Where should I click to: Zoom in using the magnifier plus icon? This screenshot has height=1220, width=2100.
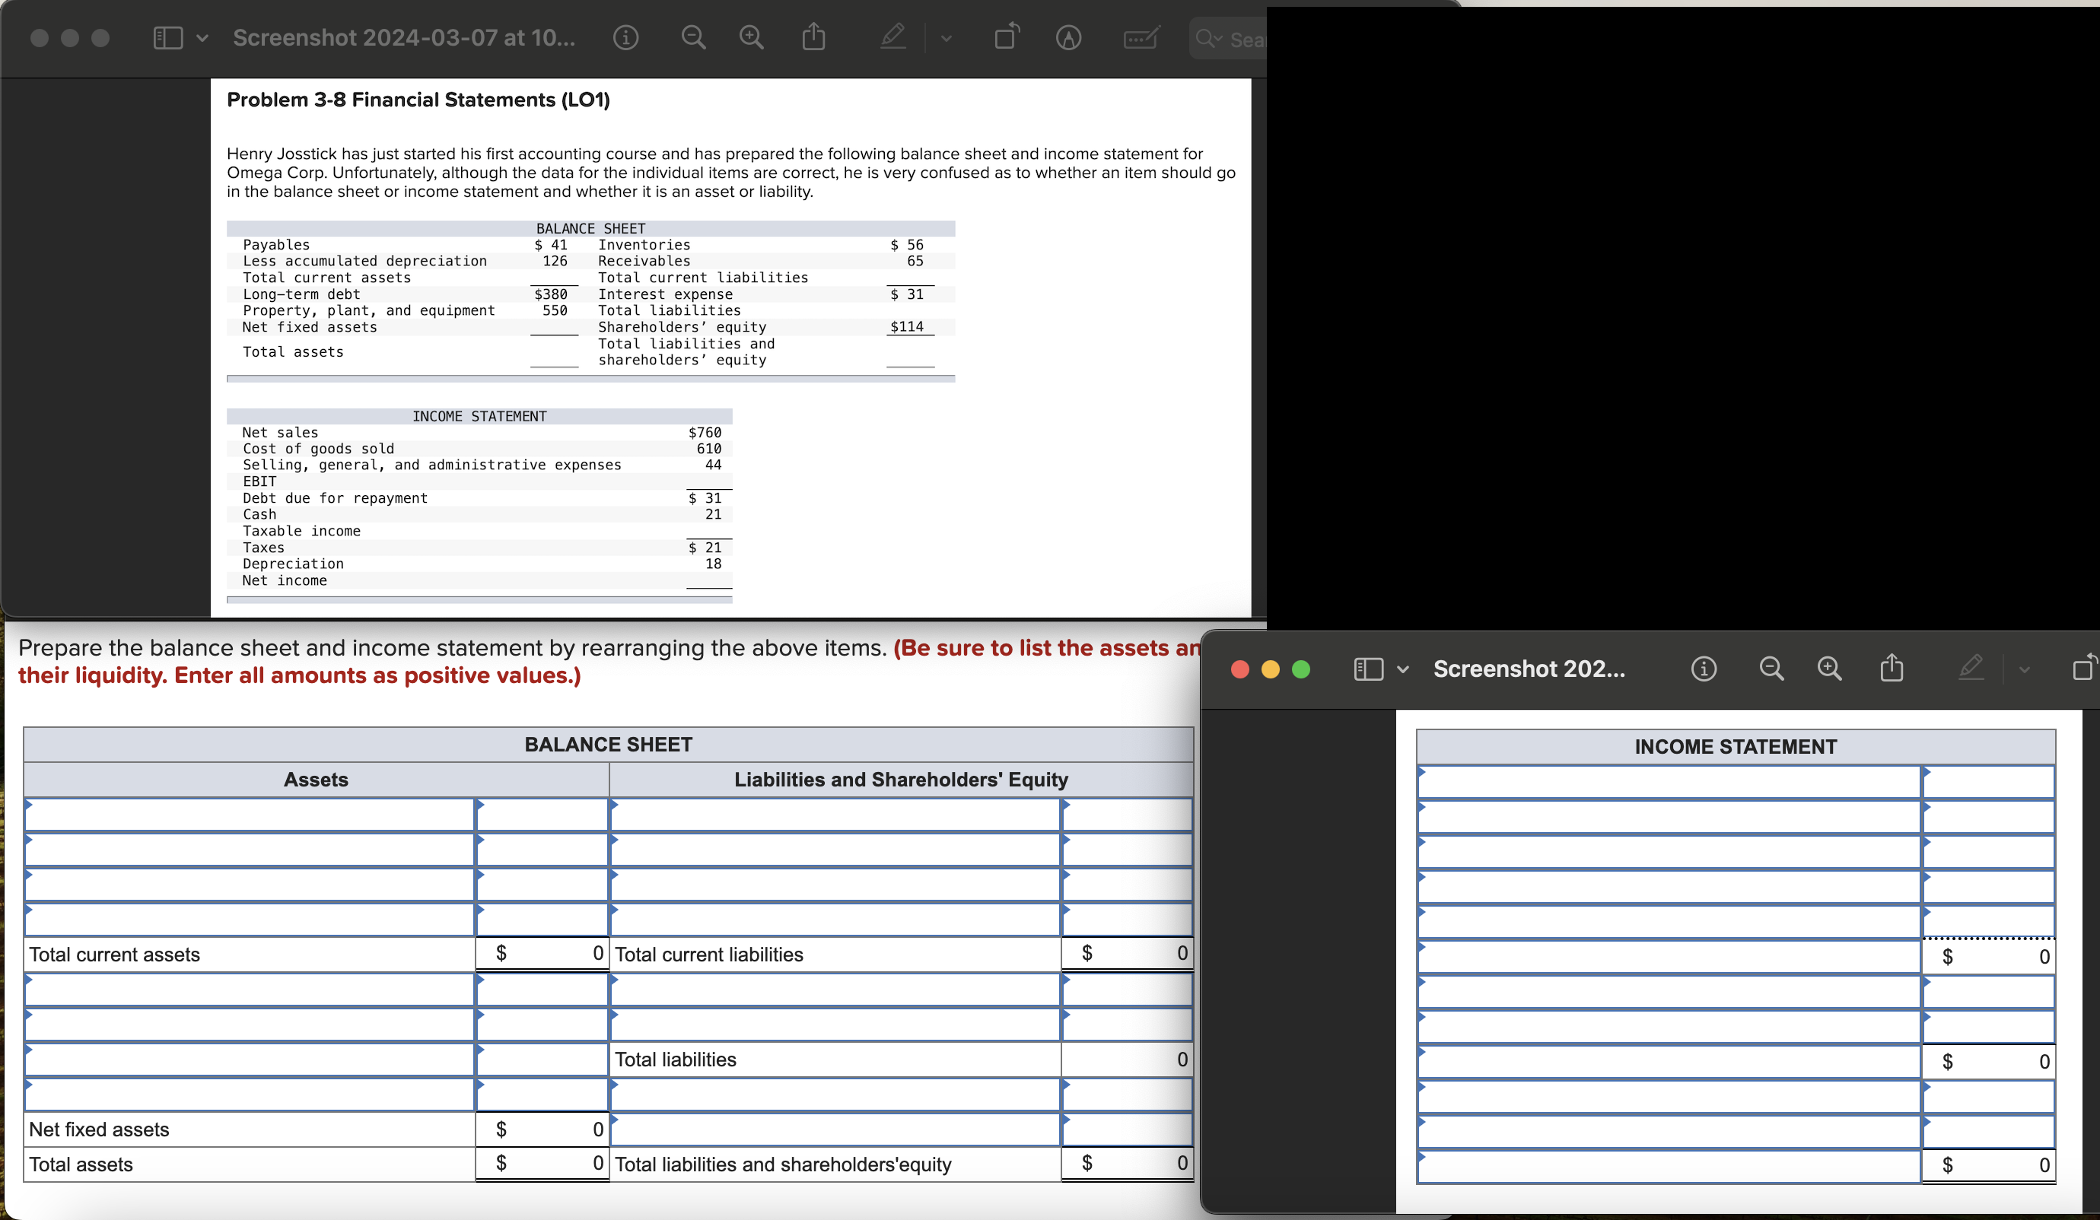pyautogui.click(x=751, y=38)
